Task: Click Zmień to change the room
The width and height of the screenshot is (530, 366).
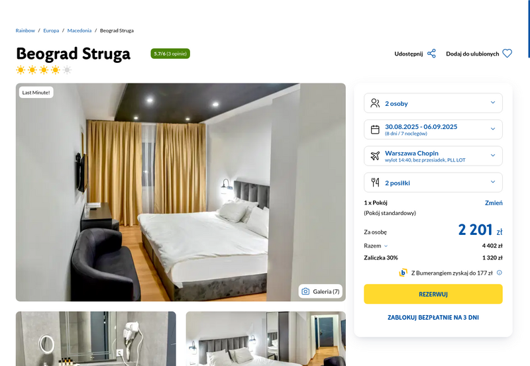Action: click(494, 203)
